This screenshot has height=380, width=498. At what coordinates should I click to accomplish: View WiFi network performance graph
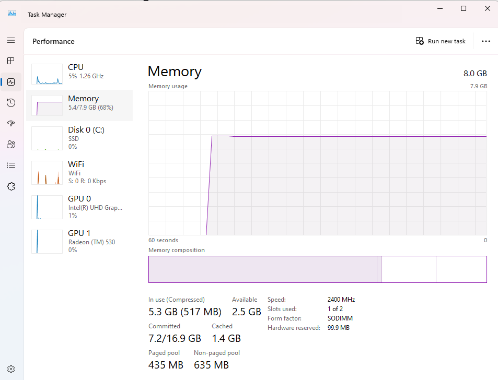[x=79, y=172]
